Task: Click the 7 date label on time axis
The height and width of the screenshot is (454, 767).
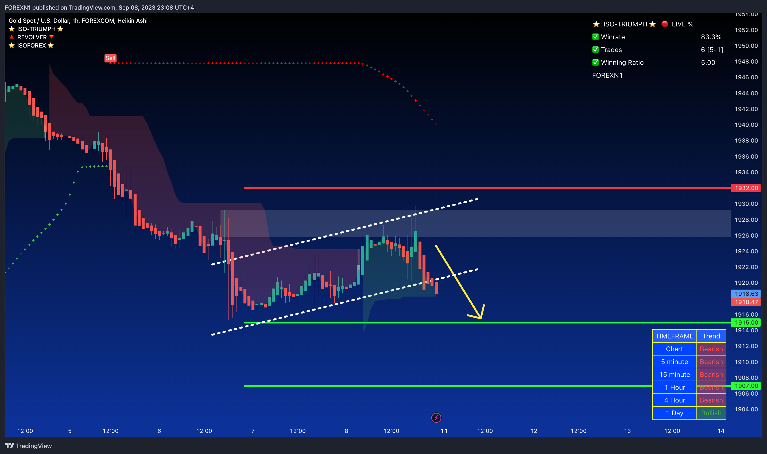Action: point(253,431)
